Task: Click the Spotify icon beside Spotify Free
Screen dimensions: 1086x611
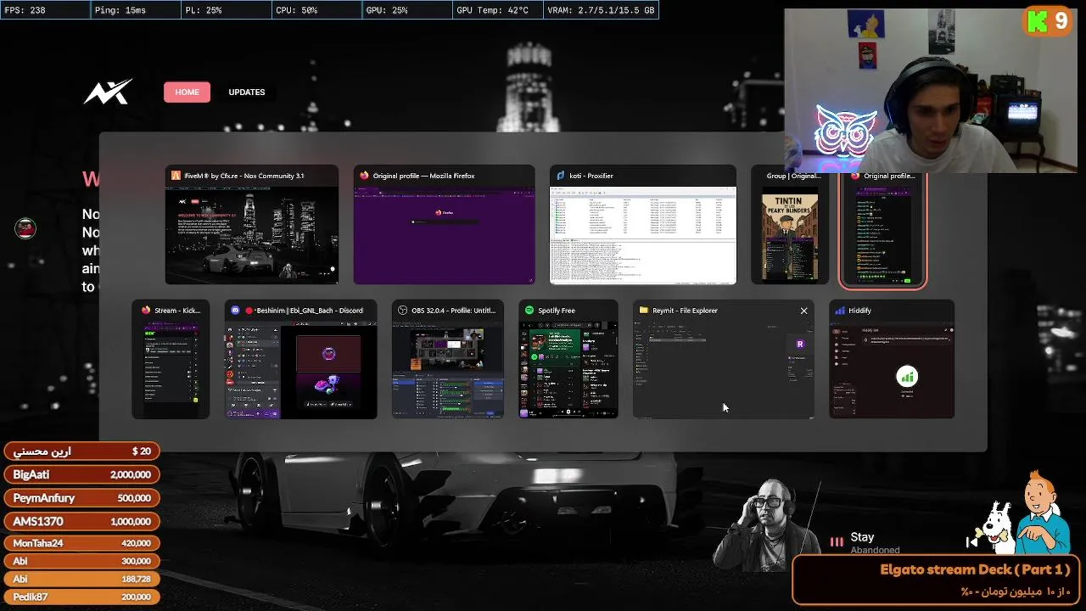Action: pos(529,311)
